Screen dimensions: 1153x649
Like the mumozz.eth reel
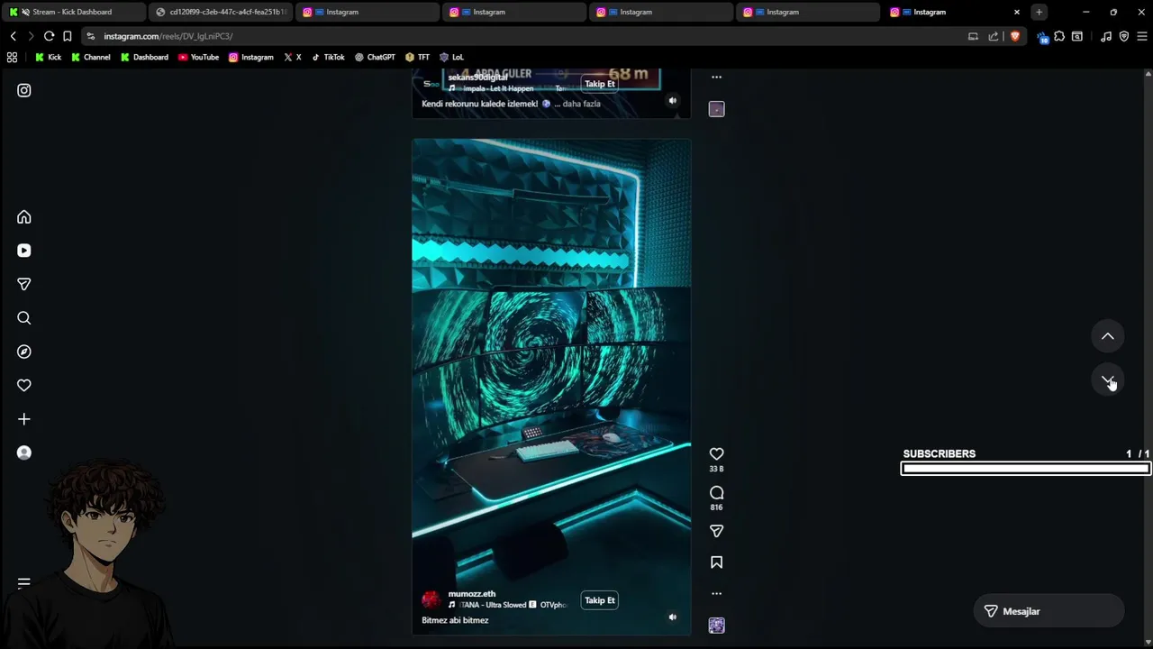tap(716, 453)
